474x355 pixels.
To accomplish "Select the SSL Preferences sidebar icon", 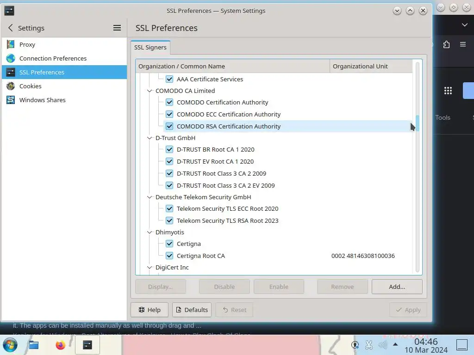I will [11, 72].
